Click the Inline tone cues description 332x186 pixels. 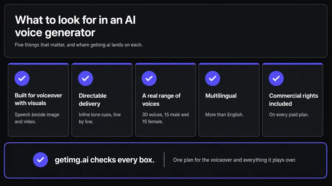[100, 118]
